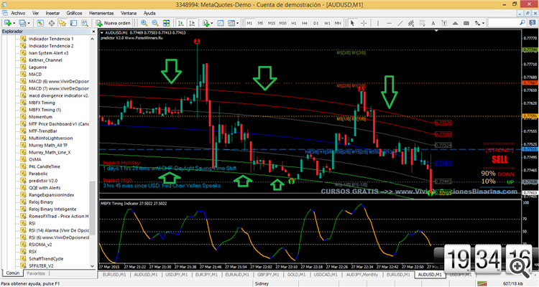The height and width of the screenshot is (287, 539).
Task: Open the Indicators list dropdown arrow
Action: (212, 23)
